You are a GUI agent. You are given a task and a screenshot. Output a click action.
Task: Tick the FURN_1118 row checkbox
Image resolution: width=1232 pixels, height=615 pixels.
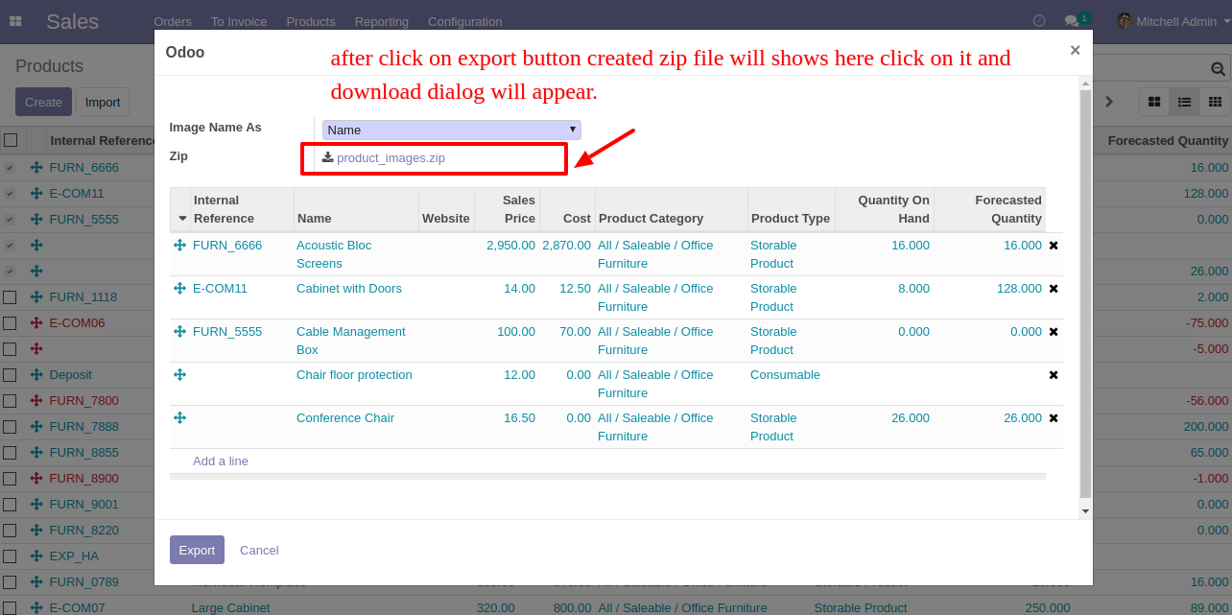[x=10, y=297]
